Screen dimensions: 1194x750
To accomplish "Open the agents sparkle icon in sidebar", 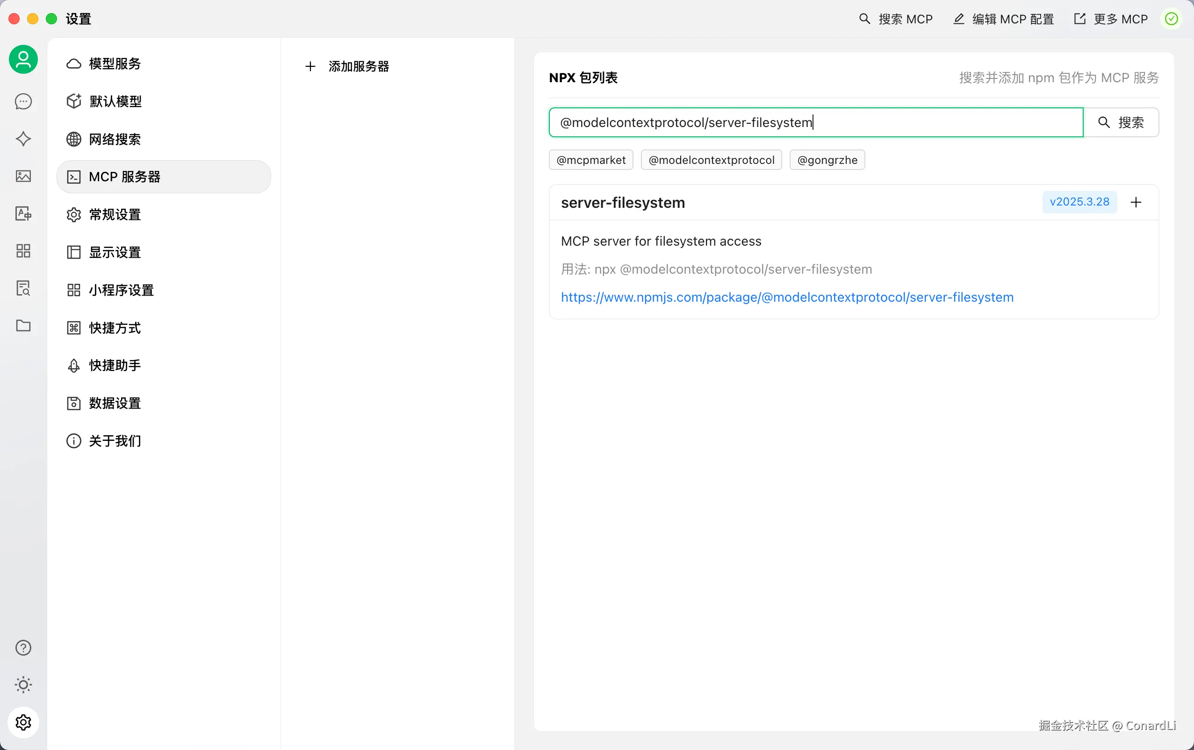I will (23, 139).
